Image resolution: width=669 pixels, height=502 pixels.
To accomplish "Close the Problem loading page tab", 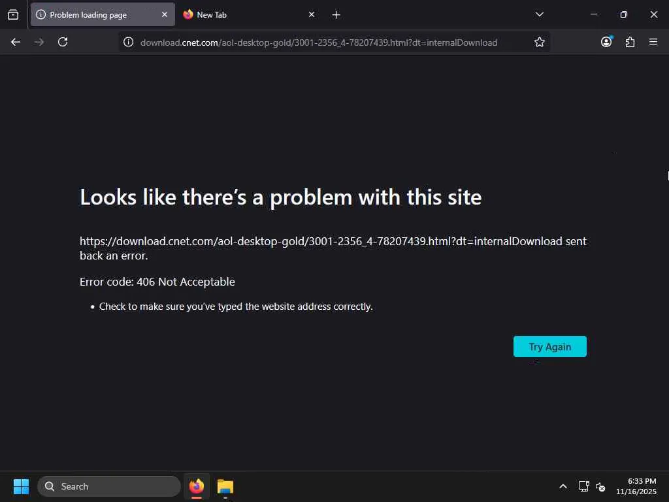I will pos(165,14).
